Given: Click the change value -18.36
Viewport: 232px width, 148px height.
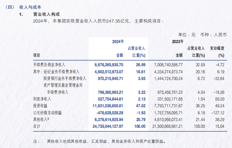Looking at the screenshot, I should click(x=219, y=92).
